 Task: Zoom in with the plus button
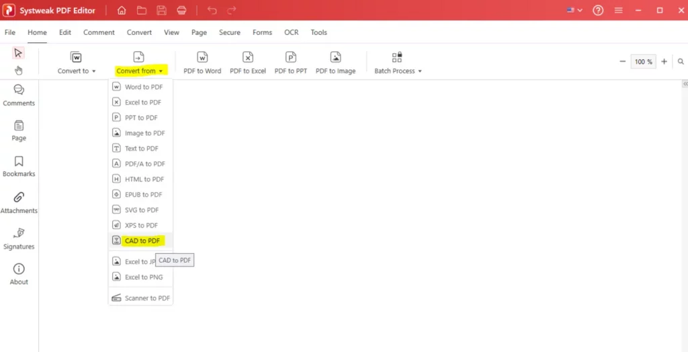[x=664, y=61]
